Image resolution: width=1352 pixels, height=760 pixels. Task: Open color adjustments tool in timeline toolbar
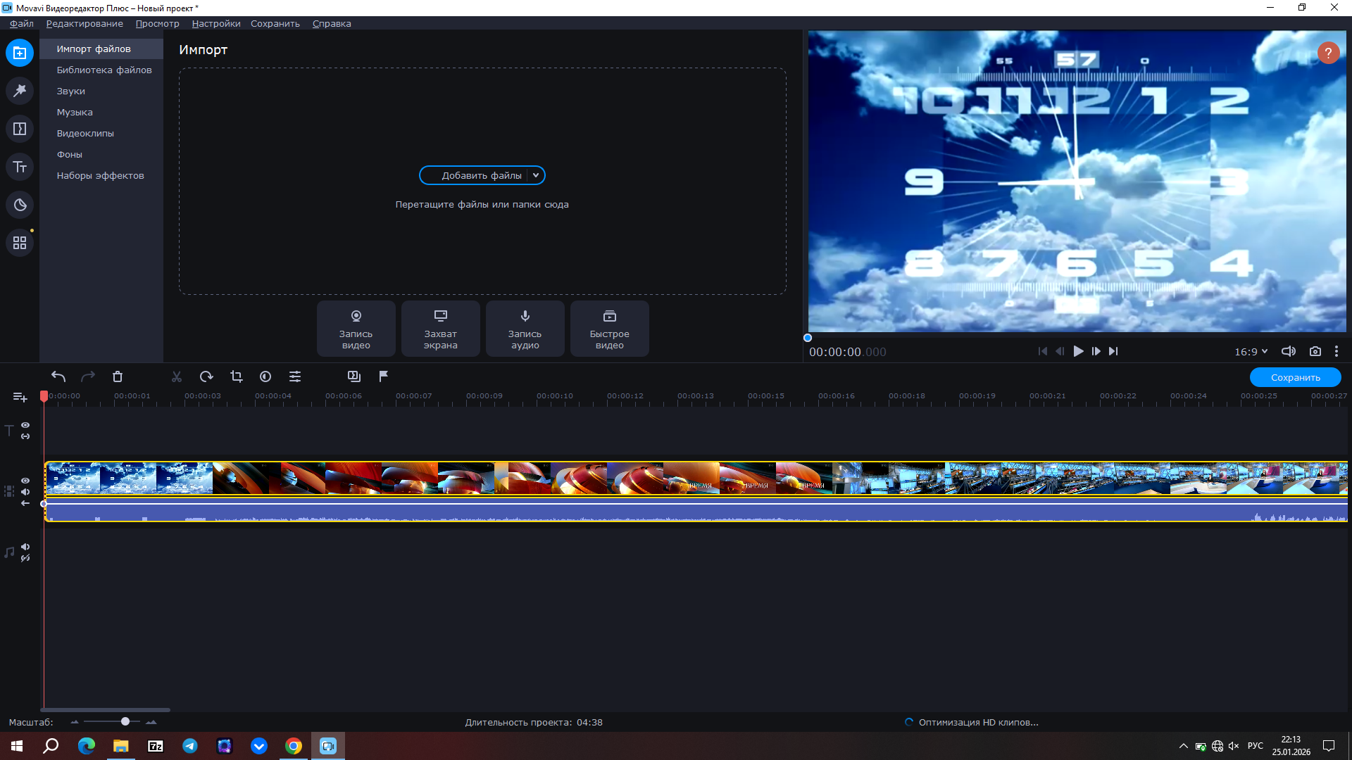click(265, 376)
